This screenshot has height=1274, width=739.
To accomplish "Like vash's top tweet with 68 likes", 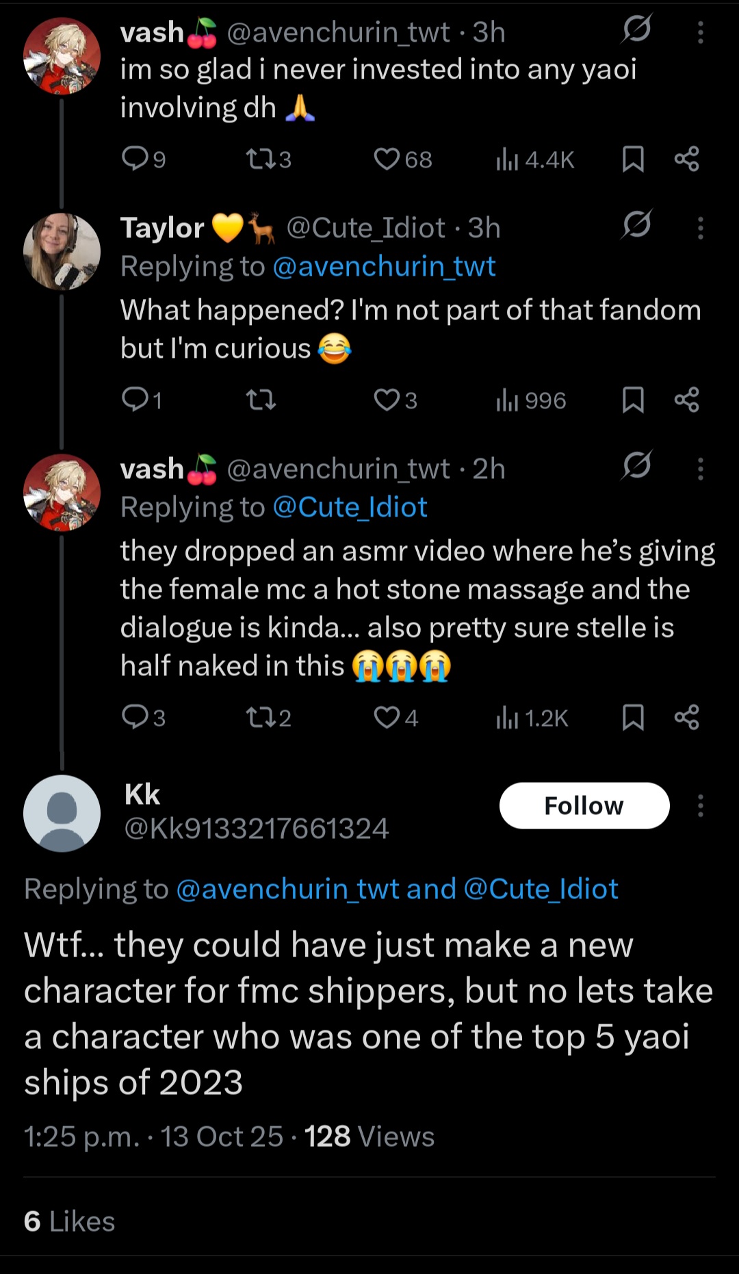I will (x=402, y=159).
